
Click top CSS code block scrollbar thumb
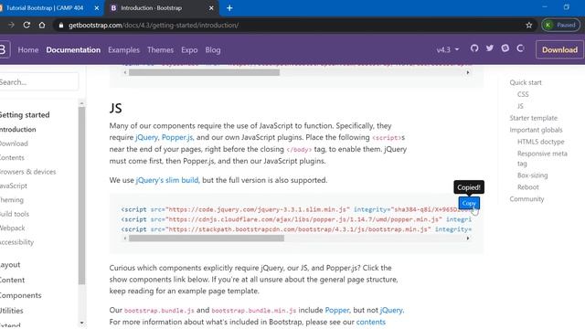click(204, 72)
